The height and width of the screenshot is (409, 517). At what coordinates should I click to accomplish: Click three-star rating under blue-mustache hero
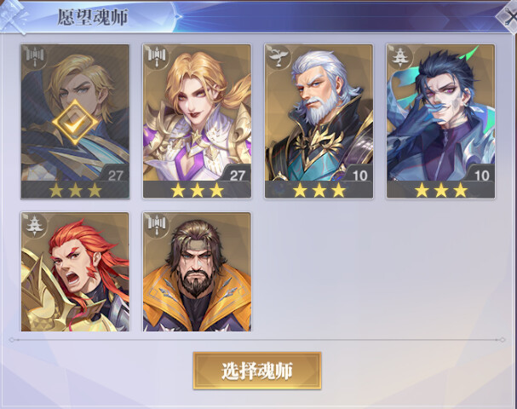click(x=441, y=190)
